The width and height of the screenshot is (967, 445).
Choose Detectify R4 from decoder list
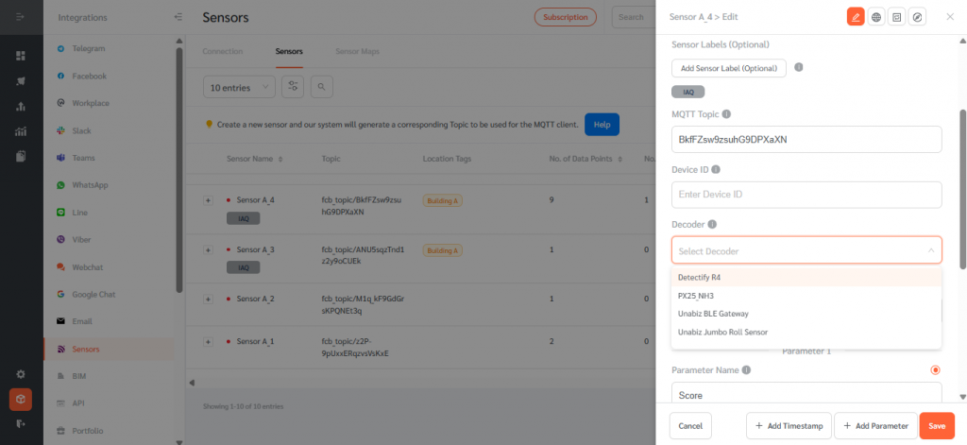point(700,278)
